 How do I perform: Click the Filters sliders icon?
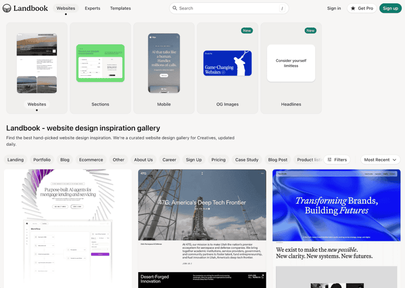pyautogui.click(x=330, y=159)
